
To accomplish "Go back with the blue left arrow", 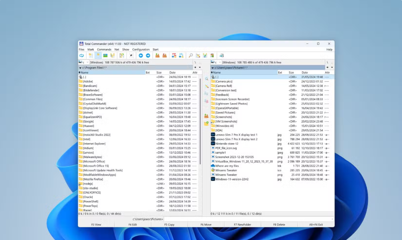I will (141, 55).
